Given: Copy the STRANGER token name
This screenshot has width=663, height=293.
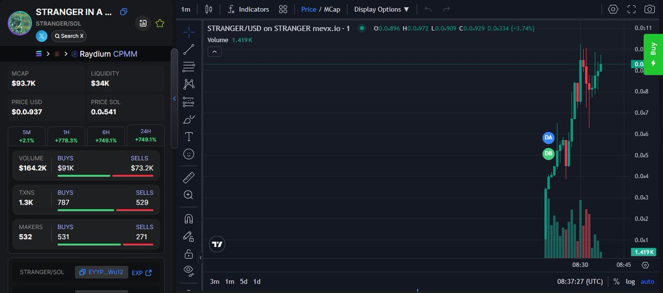Looking at the screenshot, I should click(x=123, y=12).
